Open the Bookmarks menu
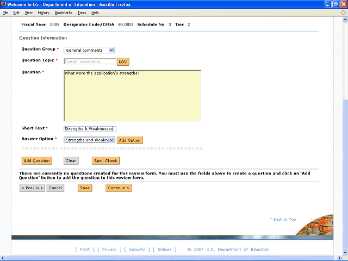348x261 pixels. (64, 13)
